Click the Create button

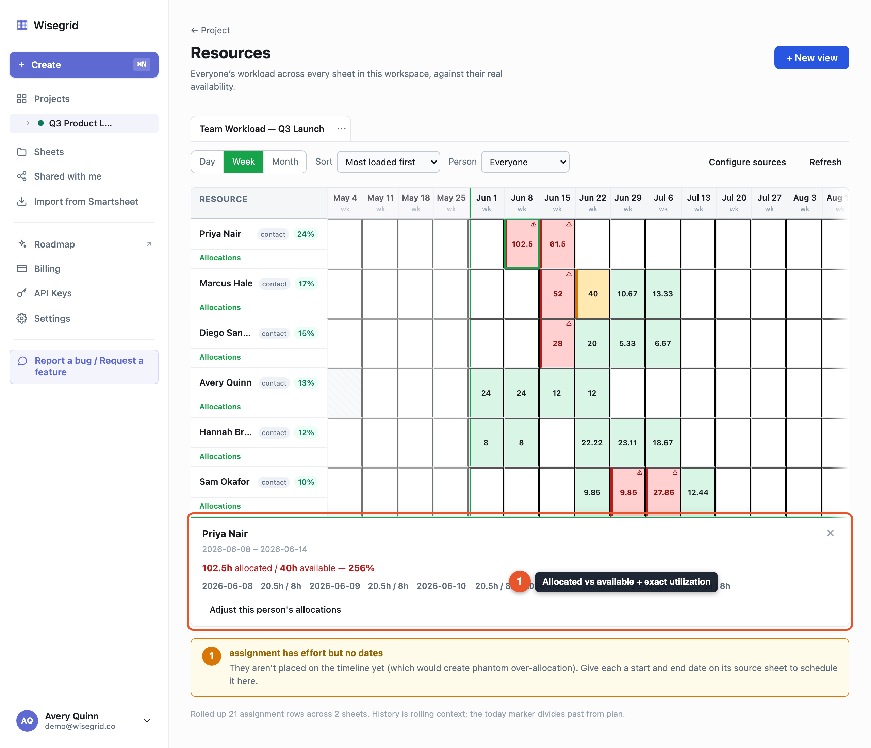pyautogui.click(x=84, y=65)
